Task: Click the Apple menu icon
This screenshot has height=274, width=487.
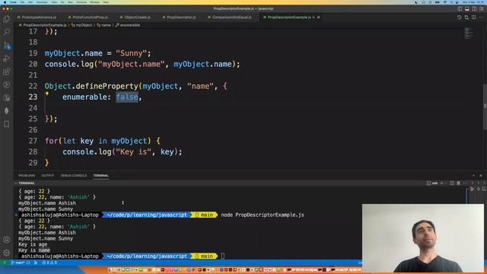Action: point(5,2)
